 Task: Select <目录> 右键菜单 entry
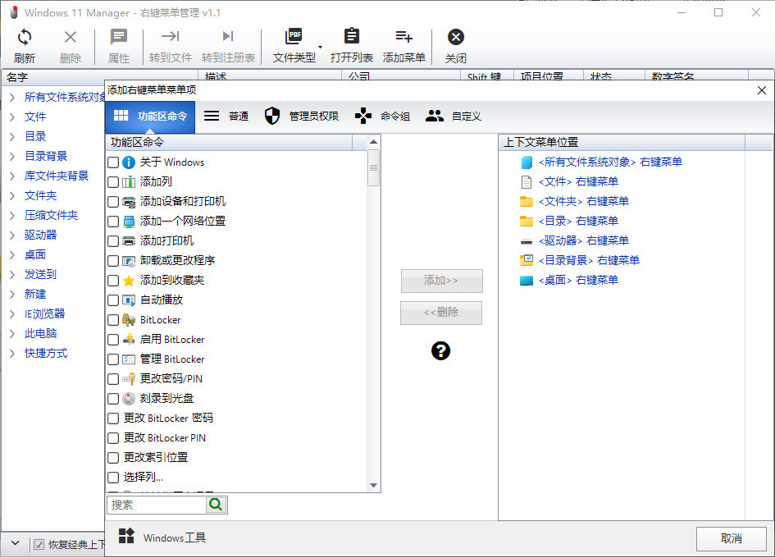(x=578, y=221)
